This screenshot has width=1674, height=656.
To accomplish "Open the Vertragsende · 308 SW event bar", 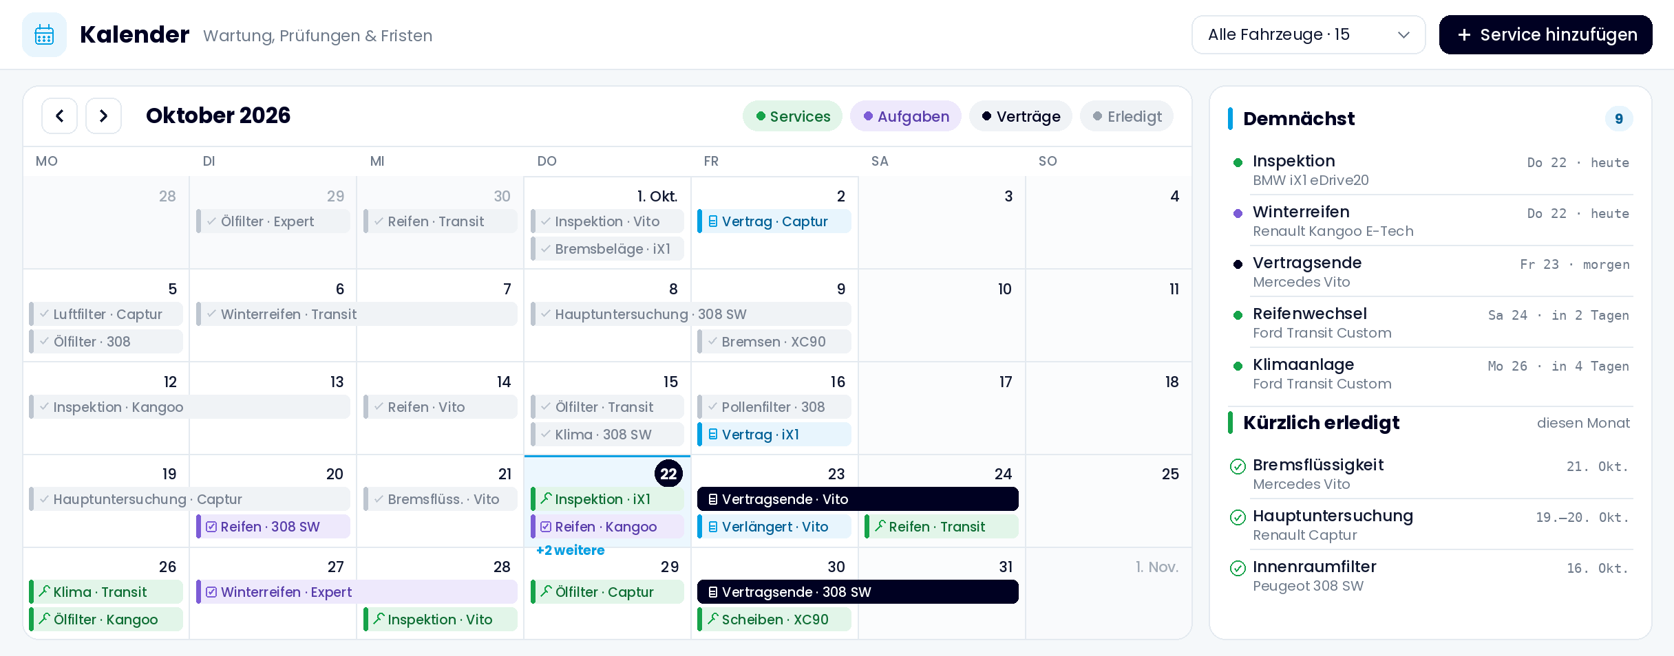I will coord(858,592).
